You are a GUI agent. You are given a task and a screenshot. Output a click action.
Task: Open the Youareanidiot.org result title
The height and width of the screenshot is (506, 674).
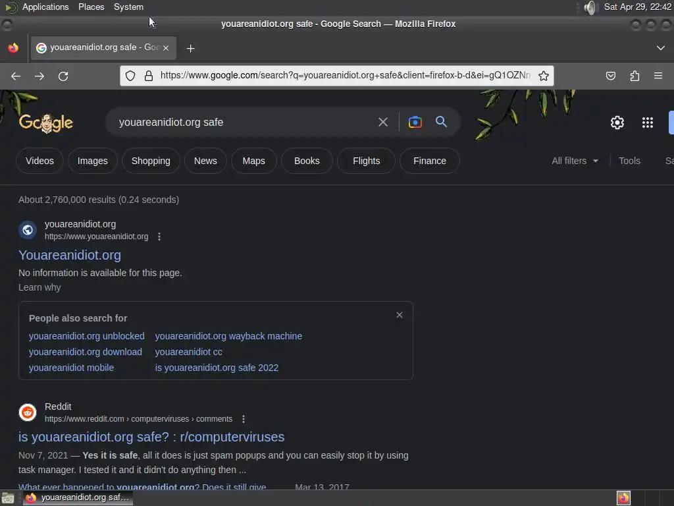[70, 255]
